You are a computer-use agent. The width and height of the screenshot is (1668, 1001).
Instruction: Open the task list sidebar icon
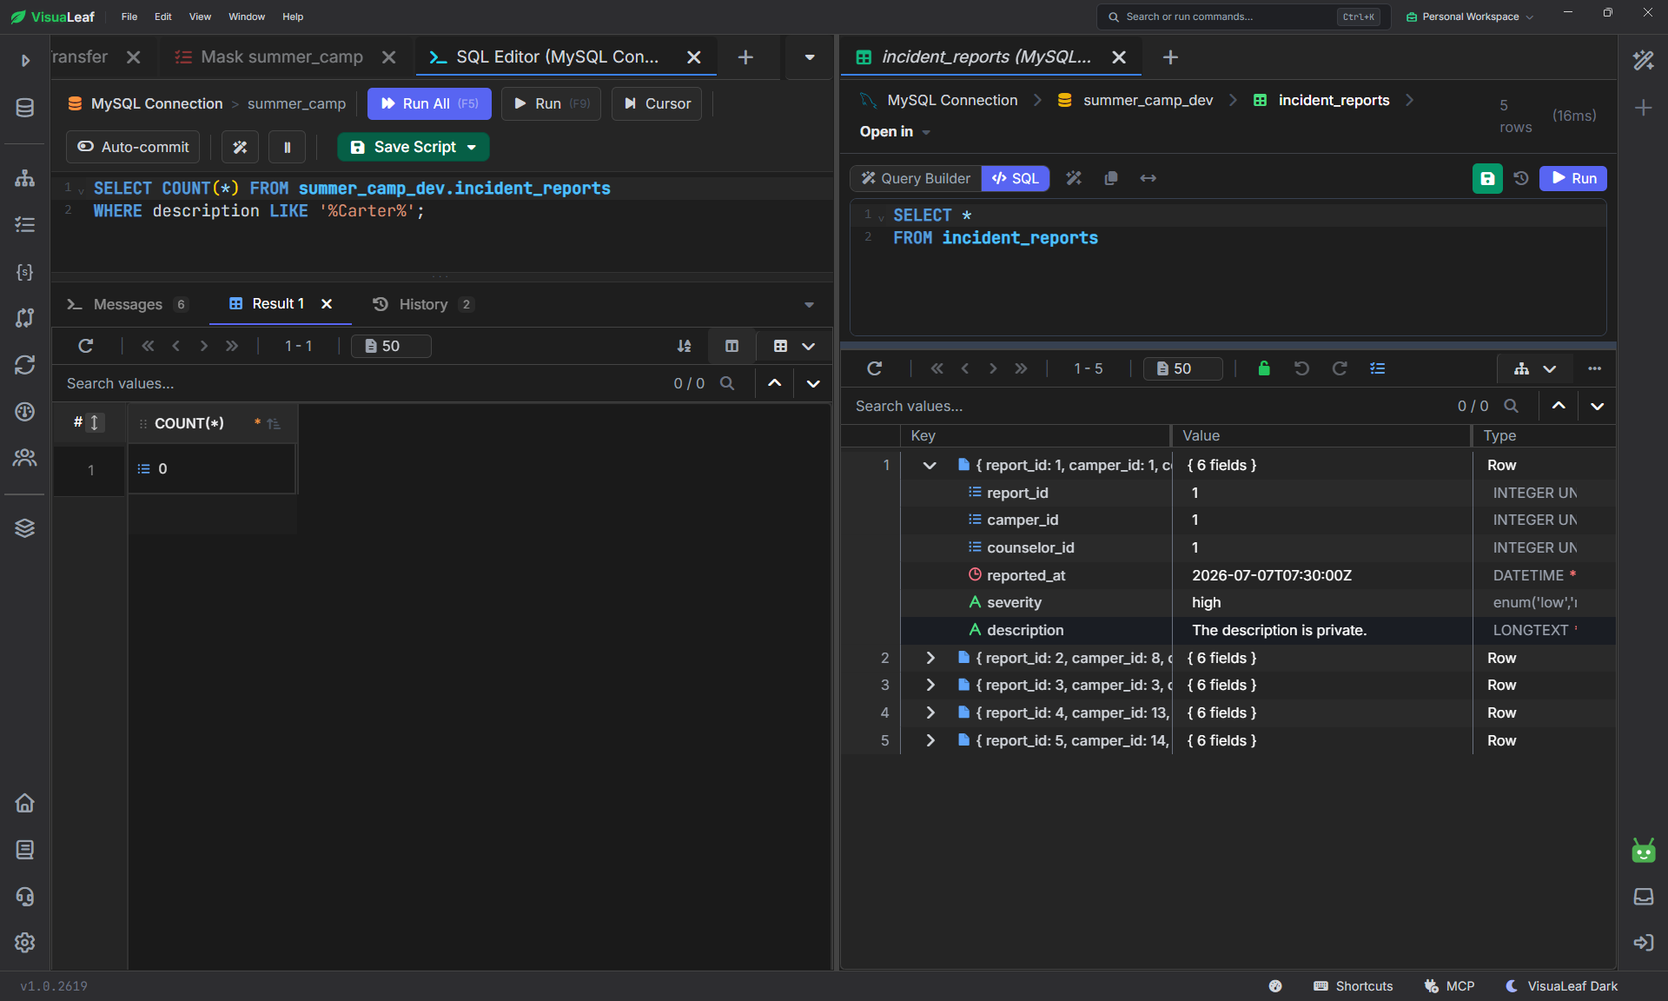coord(25,225)
